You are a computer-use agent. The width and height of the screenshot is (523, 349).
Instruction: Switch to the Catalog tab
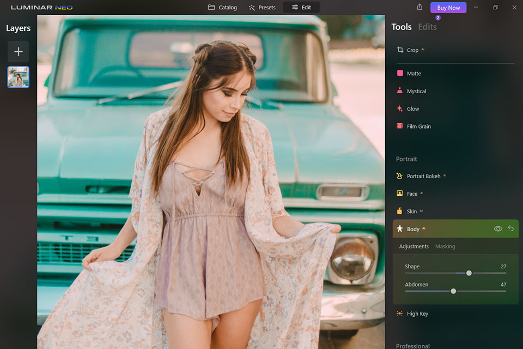222,7
